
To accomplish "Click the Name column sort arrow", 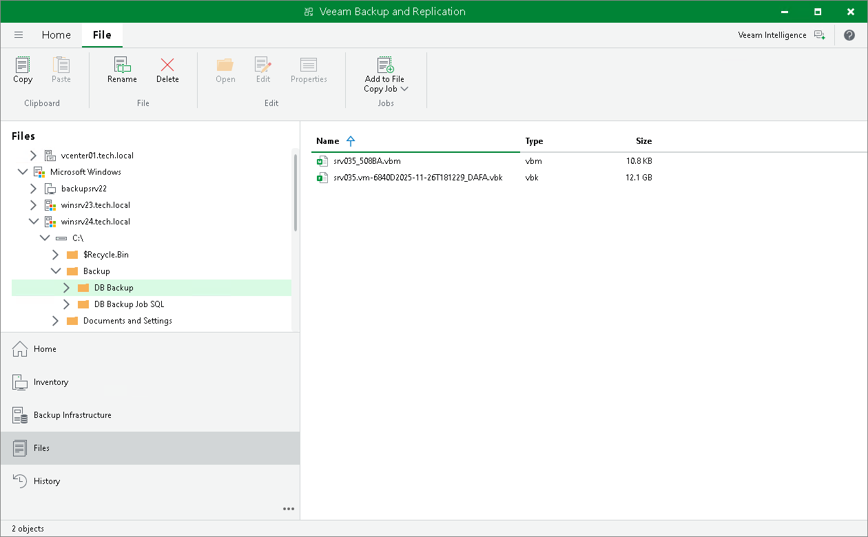I will 351,140.
